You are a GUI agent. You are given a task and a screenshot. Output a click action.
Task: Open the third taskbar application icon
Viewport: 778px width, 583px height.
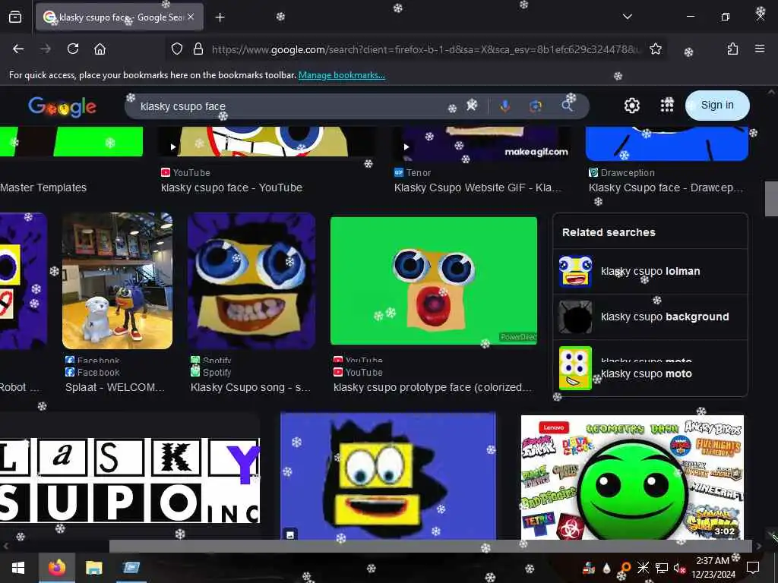click(x=131, y=568)
